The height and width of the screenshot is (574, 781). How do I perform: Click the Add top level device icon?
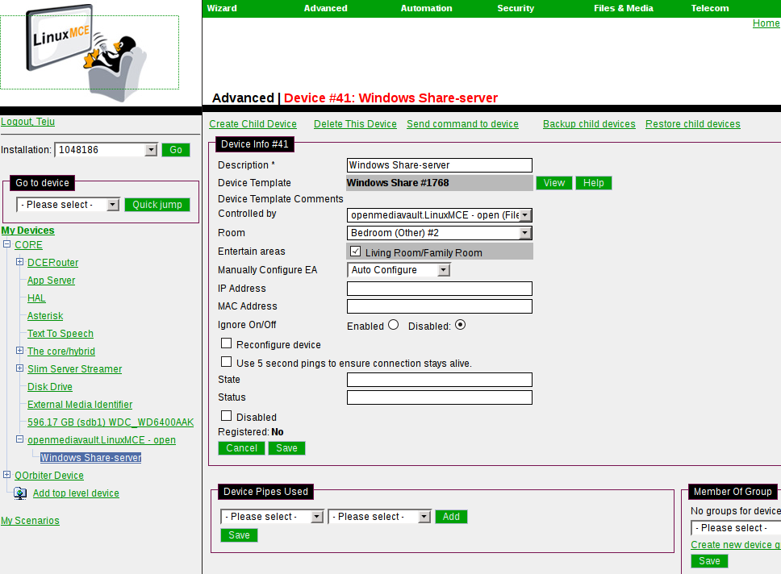20,493
